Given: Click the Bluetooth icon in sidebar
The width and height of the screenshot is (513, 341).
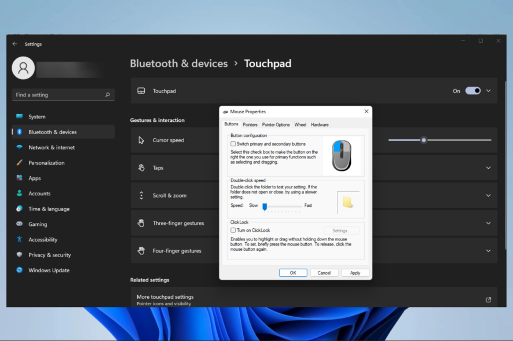Looking at the screenshot, I should click(x=19, y=132).
